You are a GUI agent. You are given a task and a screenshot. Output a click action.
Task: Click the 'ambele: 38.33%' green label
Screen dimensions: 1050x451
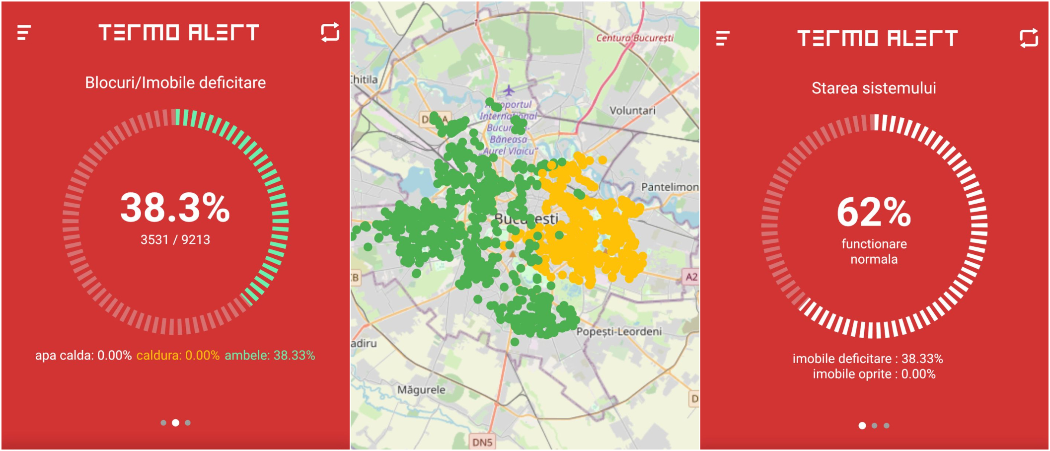coord(270,356)
